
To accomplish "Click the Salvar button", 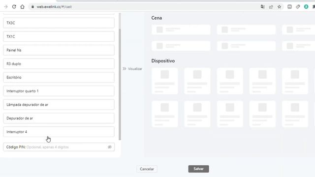I will point(198,169).
